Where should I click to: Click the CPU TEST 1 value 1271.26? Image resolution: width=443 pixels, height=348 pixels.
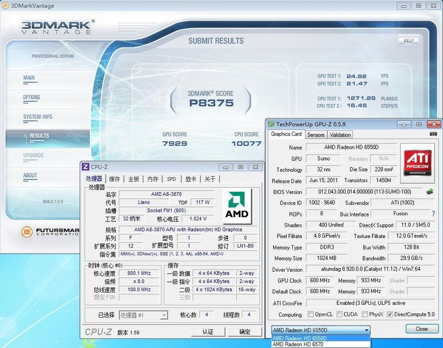tap(361, 98)
